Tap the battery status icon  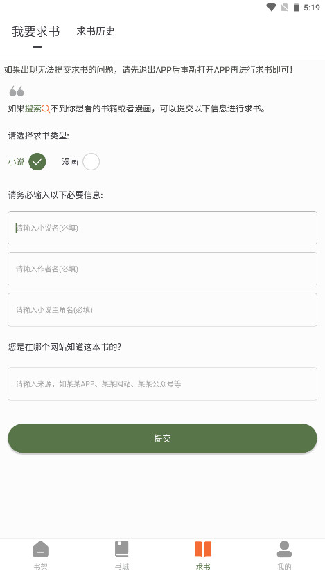pyautogui.click(x=296, y=8)
